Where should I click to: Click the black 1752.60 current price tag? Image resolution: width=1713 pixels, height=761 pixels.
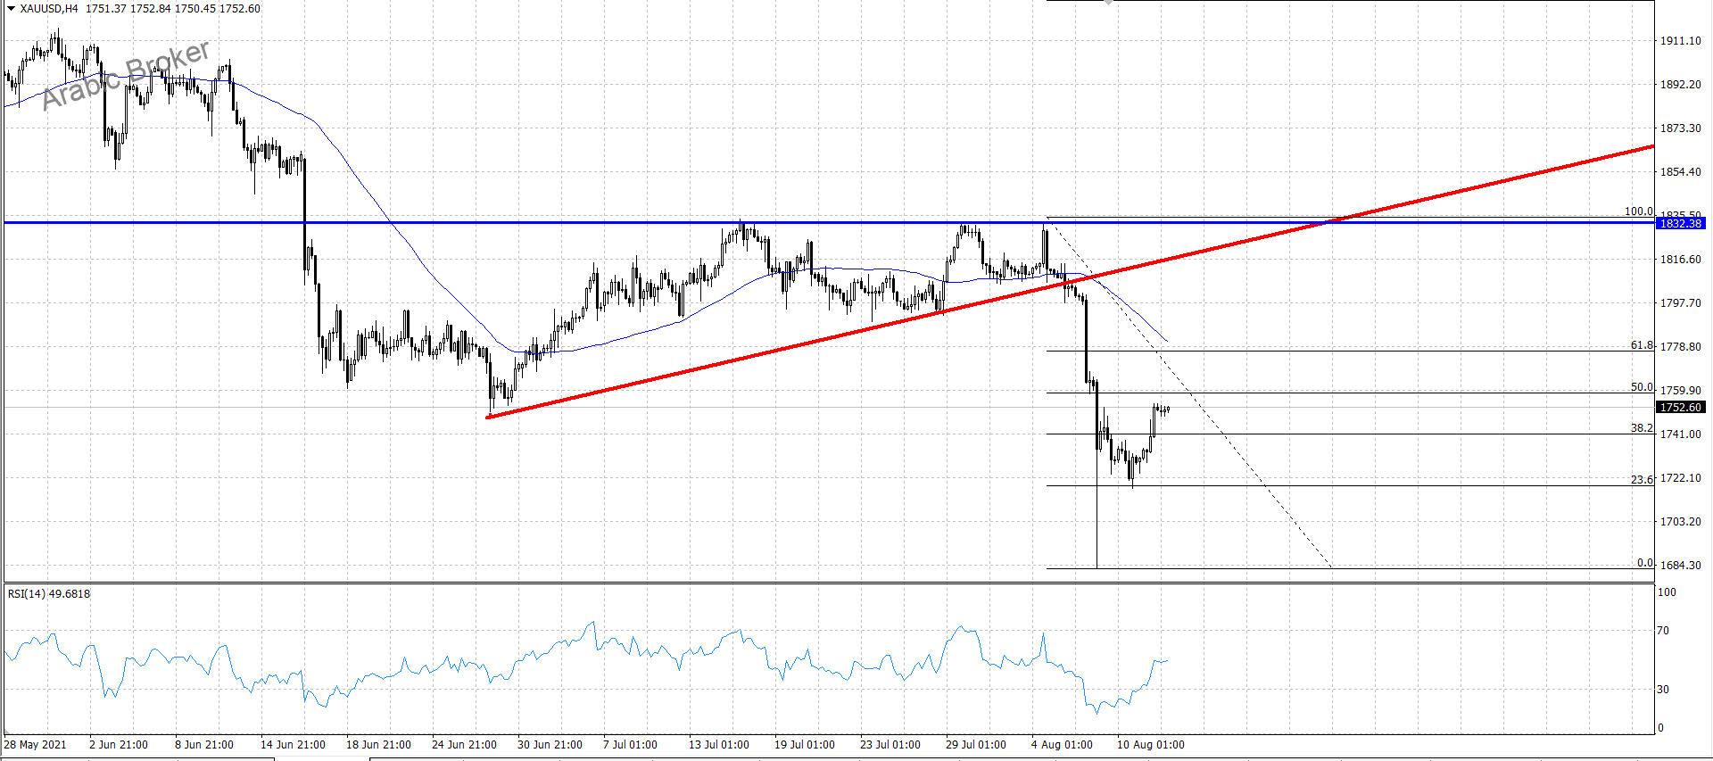pyautogui.click(x=1680, y=407)
